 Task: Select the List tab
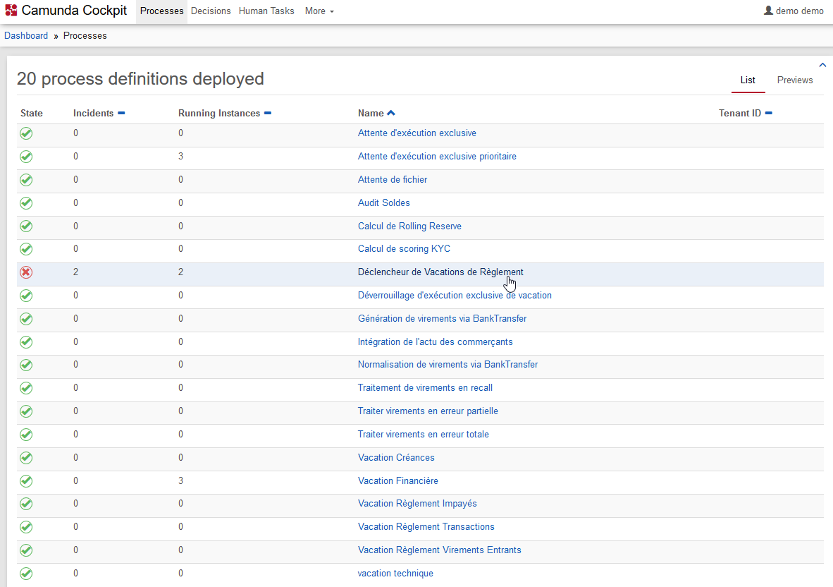[x=748, y=80]
